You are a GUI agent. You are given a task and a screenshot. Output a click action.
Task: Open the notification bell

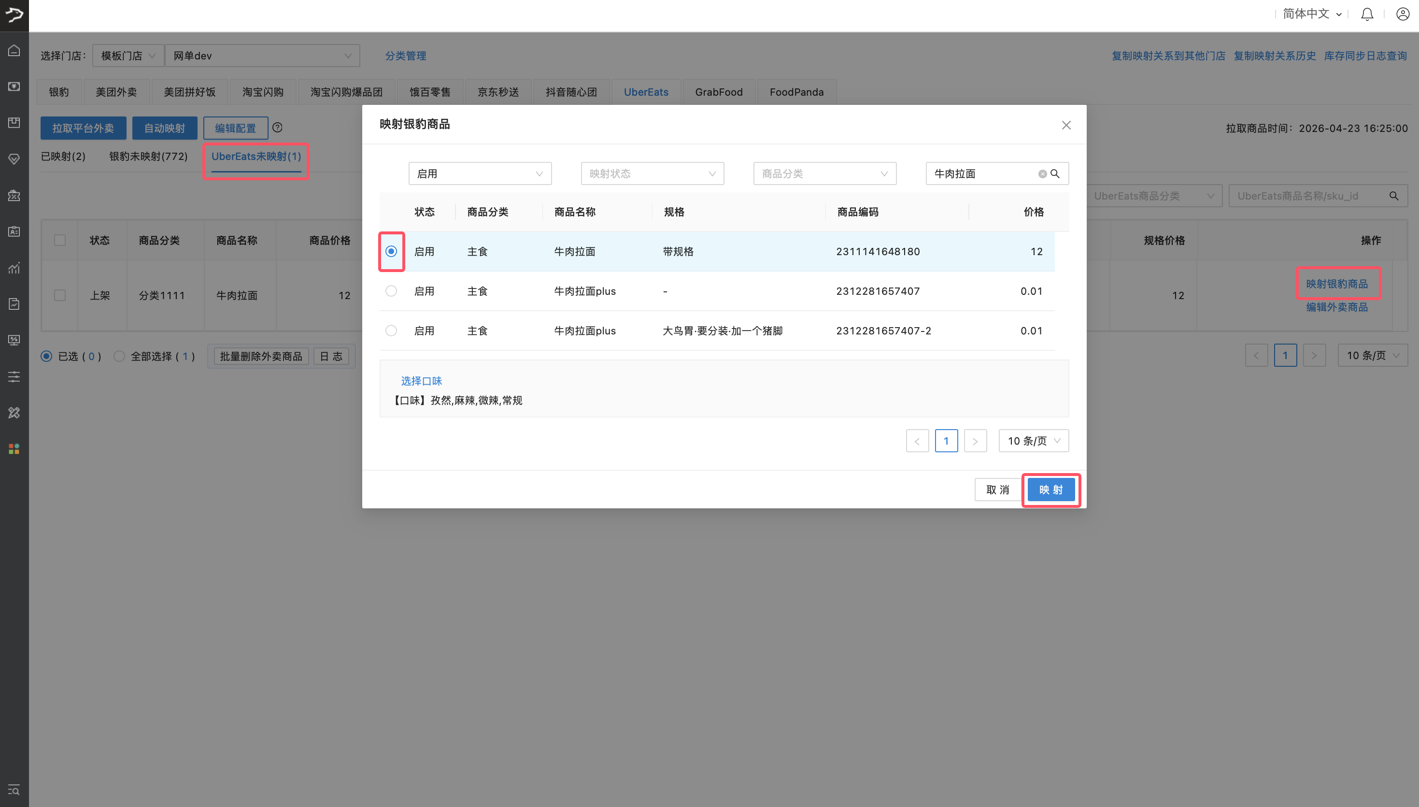[1367, 14]
